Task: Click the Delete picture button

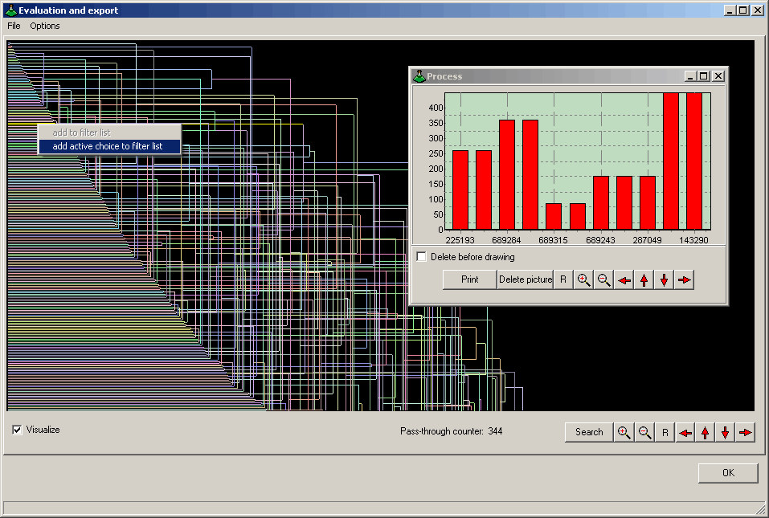Action: [x=526, y=279]
